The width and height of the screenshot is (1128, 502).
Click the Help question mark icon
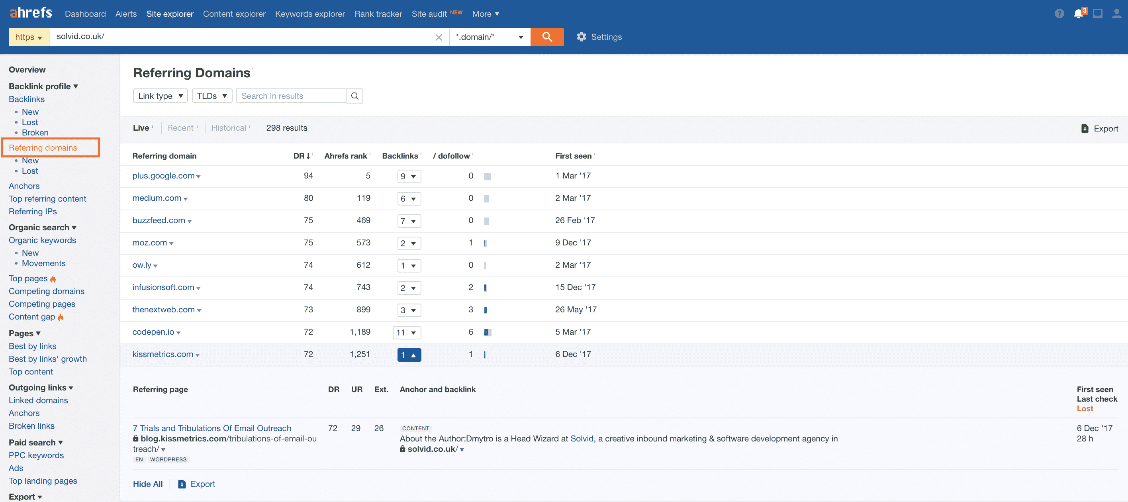(1059, 14)
